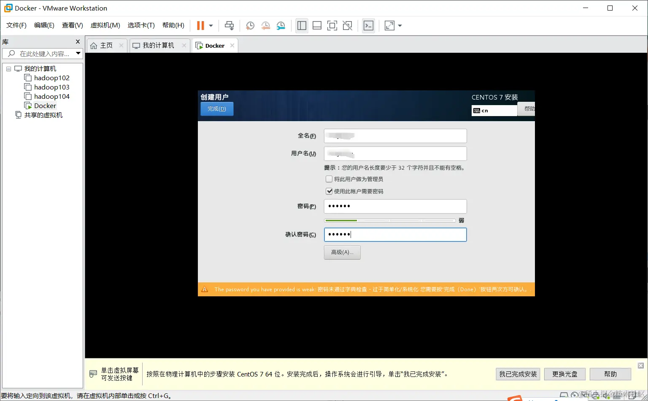Click the 密码 password field
648x401 pixels.
[x=395, y=206]
